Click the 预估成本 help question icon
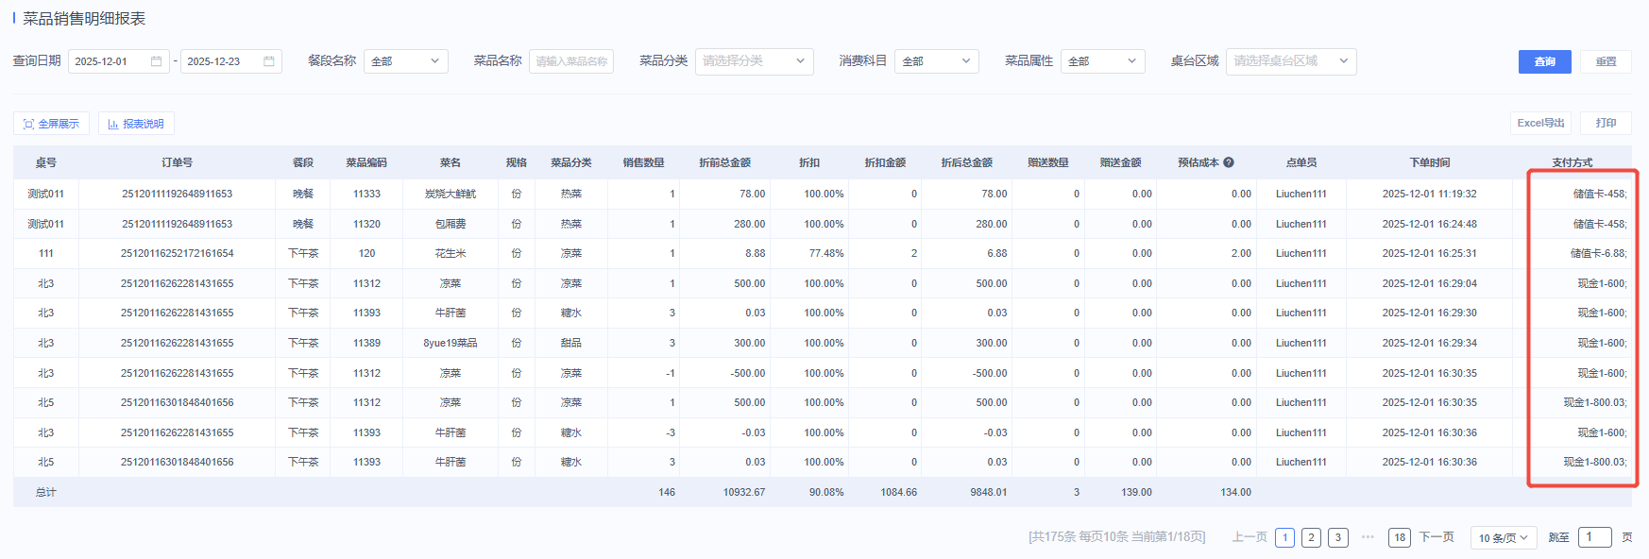 1229,162
